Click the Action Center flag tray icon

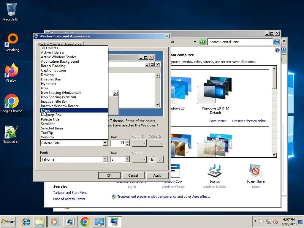(262, 221)
